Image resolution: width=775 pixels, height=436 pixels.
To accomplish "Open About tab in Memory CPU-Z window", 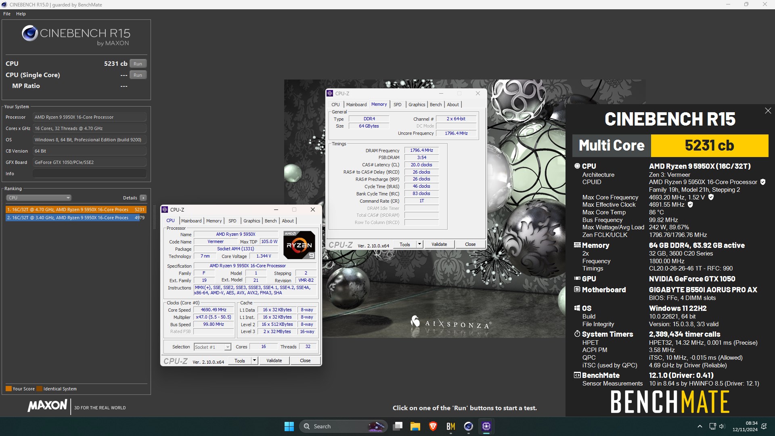I will [x=453, y=105].
